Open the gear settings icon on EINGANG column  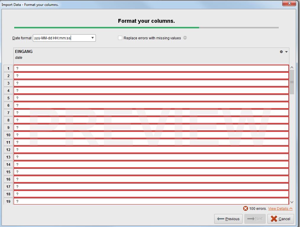[x=281, y=51]
